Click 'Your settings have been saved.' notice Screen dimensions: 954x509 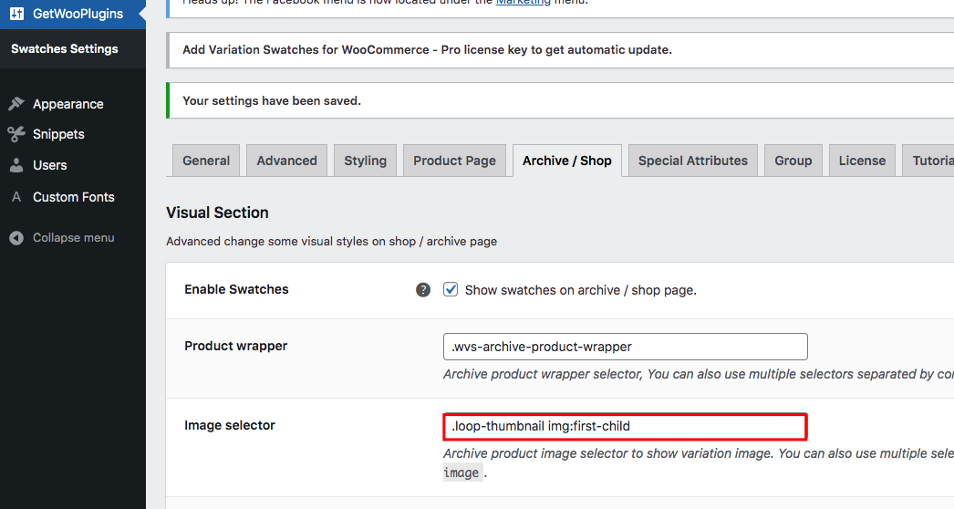[272, 100]
